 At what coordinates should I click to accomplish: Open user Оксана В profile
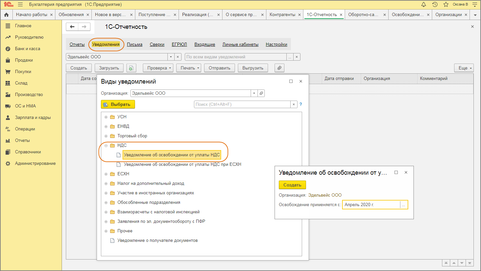[x=460, y=5]
